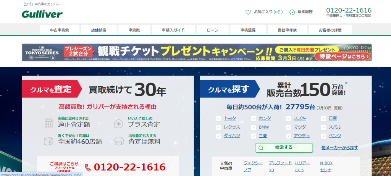This screenshot has width=391, height=176.
Task: Click the 日産 maker link
Action: (333, 118)
